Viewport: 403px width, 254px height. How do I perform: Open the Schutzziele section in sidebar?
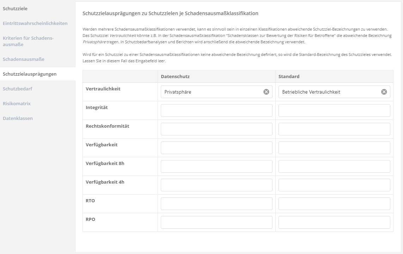click(x=15, y=8)
